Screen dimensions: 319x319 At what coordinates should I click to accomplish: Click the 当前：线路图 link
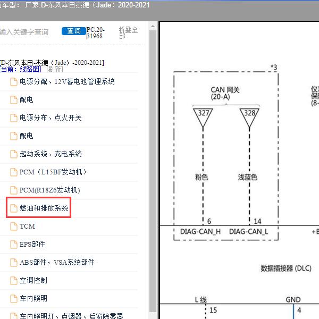(x=21, y=69)
